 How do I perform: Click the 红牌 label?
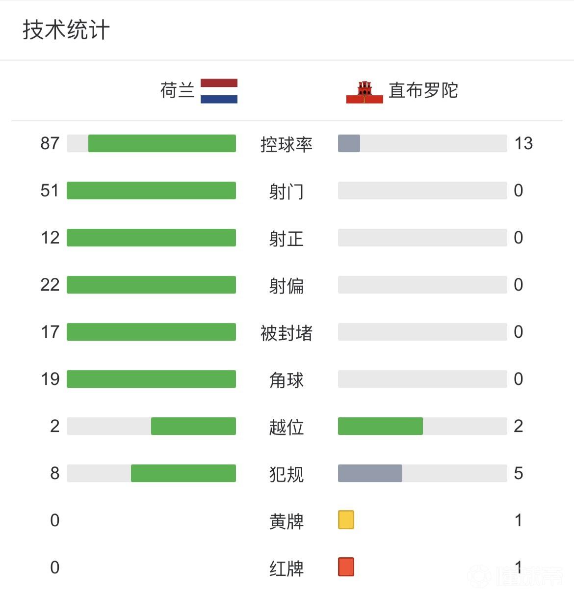point(287,568)
